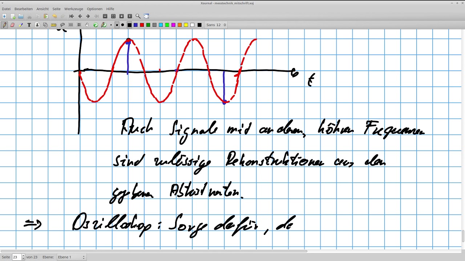Image resolution: width=465 pixels, height=261 pixels.
Task: Pick the light green color swatch
Action: pos(167,25)
